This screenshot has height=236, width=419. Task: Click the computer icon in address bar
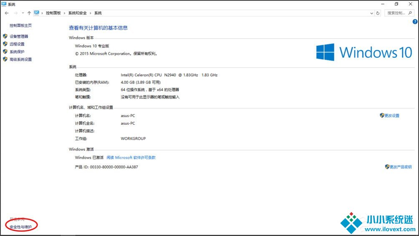pyautogui.click(x=37, y=13)
